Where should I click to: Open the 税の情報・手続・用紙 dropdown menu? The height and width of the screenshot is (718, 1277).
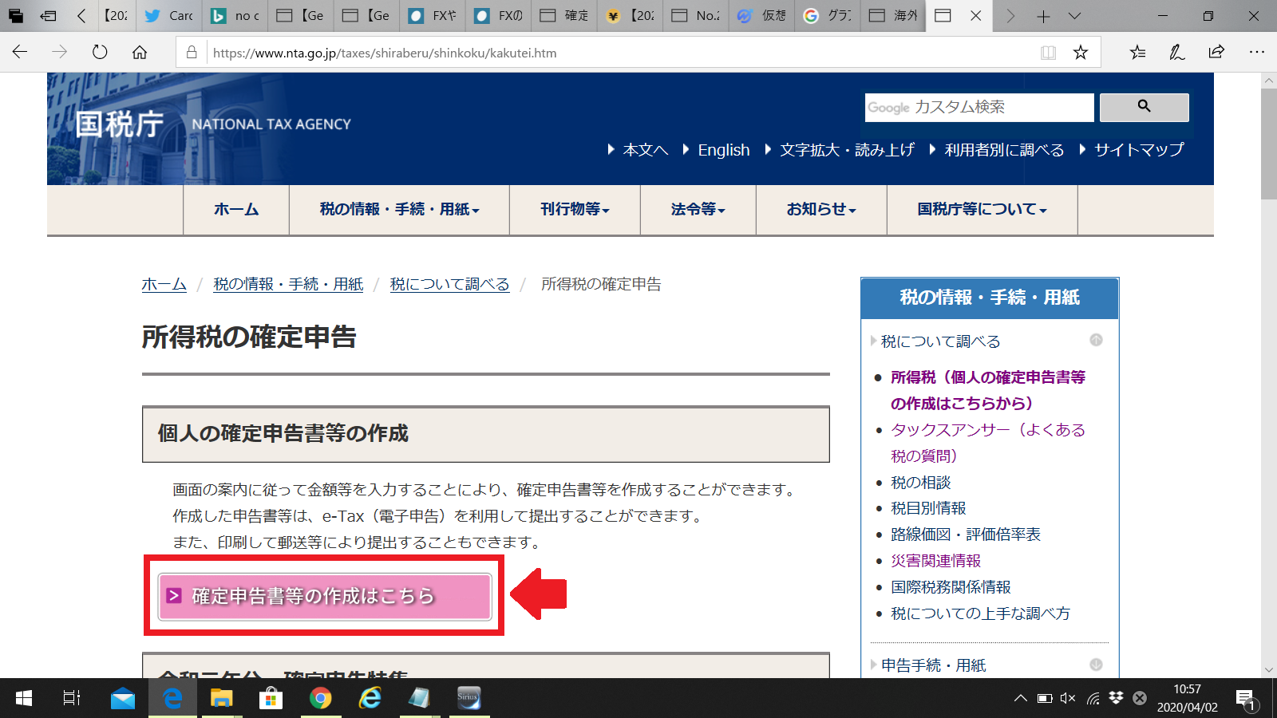click(399, 210)
